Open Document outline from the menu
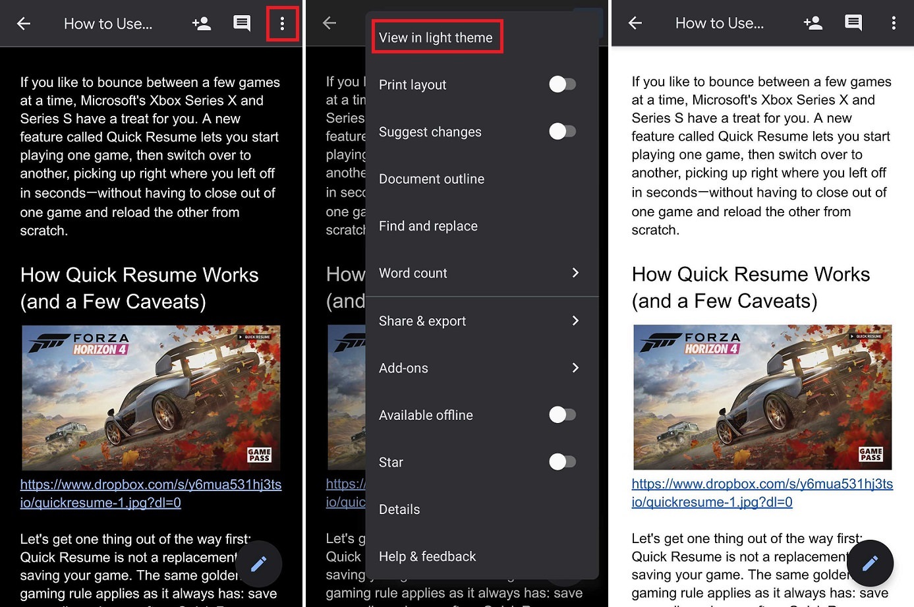The height and width of the screenshot is (607, 914). (482, 179)
